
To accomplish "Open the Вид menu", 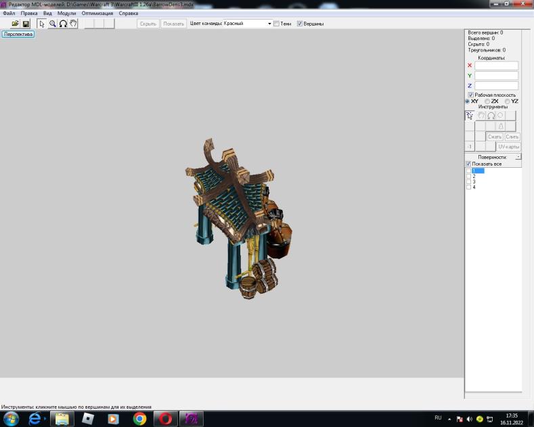I will click(47, 14).
